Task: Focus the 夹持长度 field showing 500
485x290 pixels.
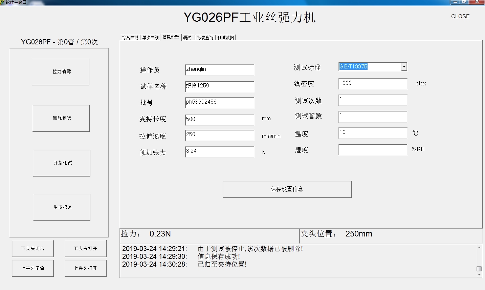Action: (x=220, y=120)
